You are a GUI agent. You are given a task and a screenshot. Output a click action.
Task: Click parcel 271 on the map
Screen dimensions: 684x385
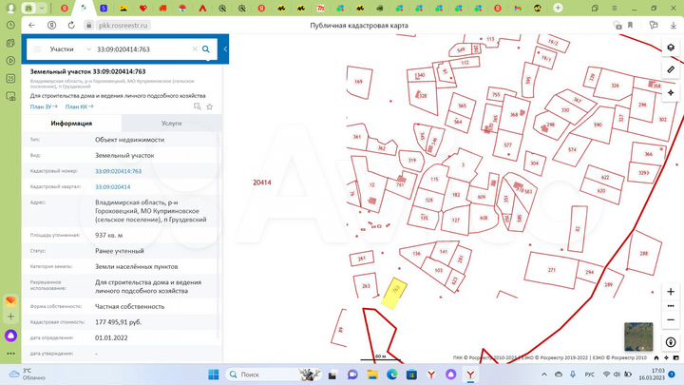click(x=551, y=270)
